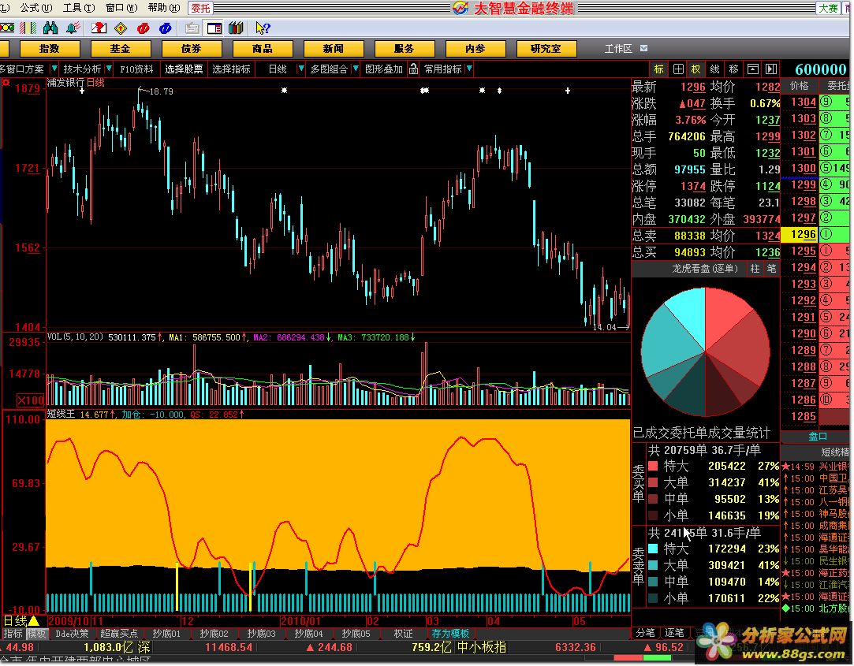Click the books library icon

236,28
